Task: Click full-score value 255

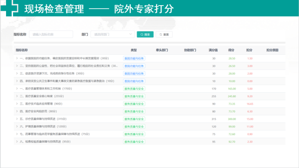Action: pos(214,96)
